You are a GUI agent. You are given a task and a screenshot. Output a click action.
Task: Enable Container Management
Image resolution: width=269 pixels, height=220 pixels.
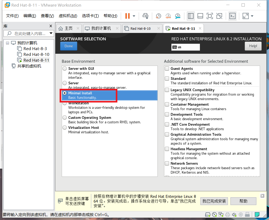click(167, 104)
